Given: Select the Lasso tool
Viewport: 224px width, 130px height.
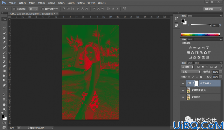Looking at the screenshot, I should (4, 28).
